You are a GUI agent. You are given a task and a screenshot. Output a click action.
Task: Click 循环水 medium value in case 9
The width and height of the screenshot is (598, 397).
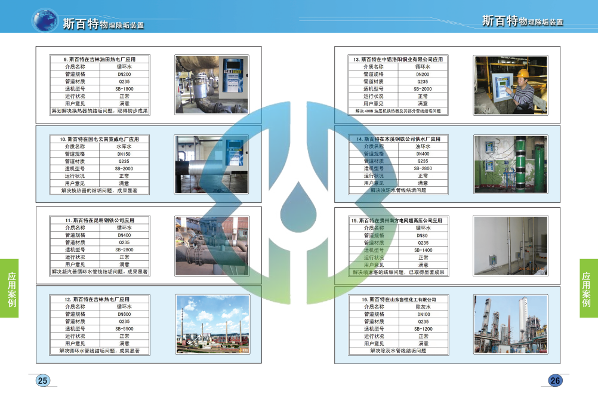pyautogui.click(x=124, y=67)
